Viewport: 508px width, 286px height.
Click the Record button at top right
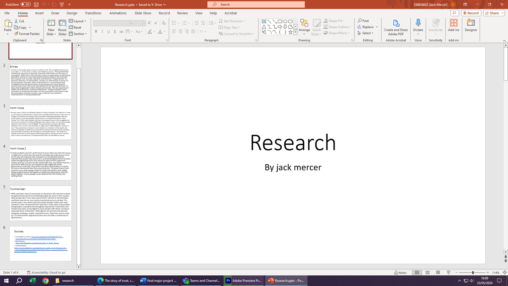click(x=471, y=13)
